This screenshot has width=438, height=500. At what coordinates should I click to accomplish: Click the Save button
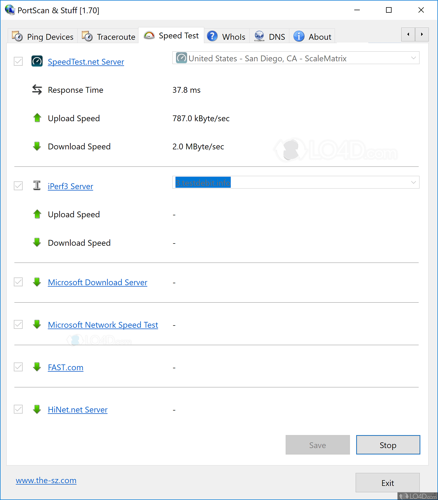(x=318, y=445)
